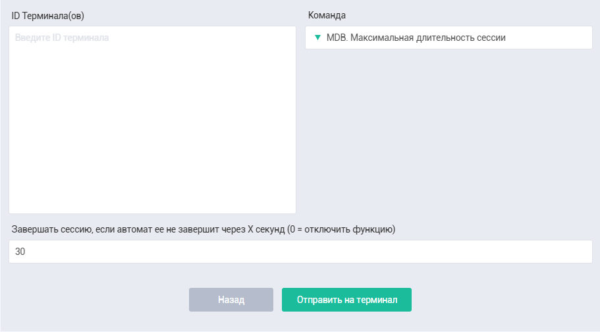Viewport: 600px width, 332px height.
Task: Click the '(0 = отключить функцию)' hint text
Action: (341, 229)
